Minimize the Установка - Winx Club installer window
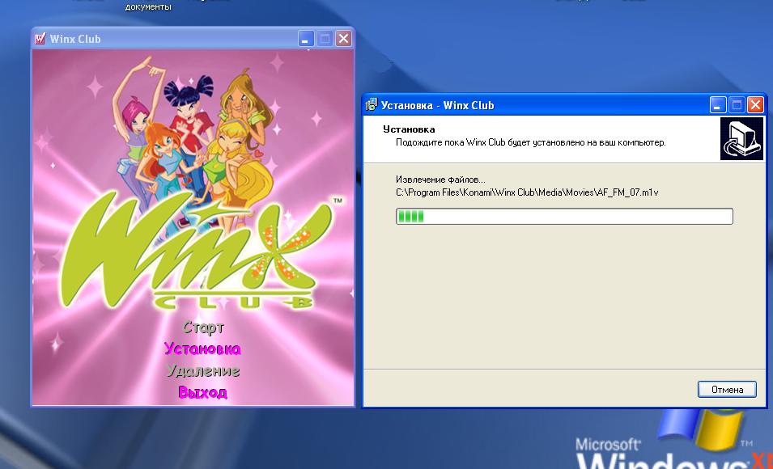Image resolution: width=773 pixels, height=469 pixels. pos(718,105)
